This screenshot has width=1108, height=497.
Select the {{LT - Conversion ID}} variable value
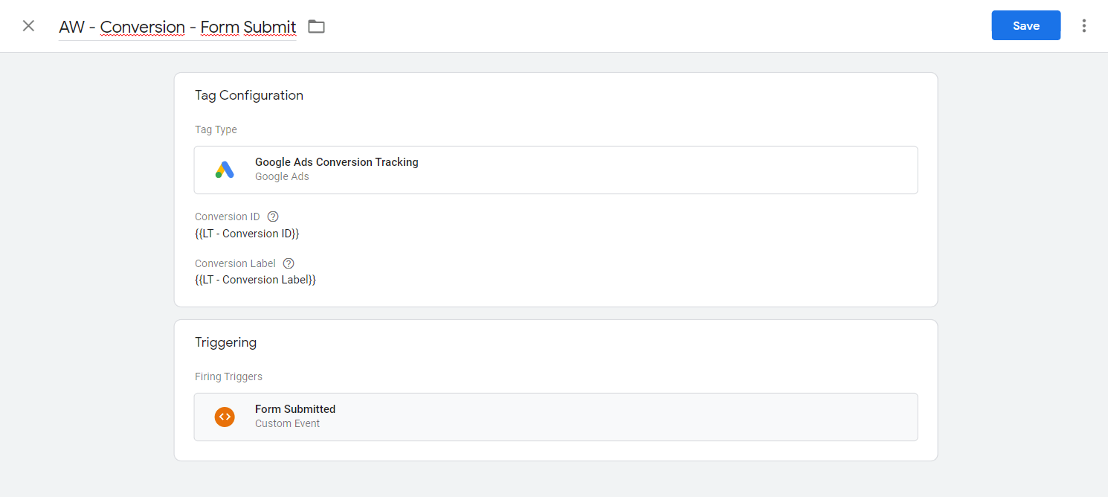tap(247, 234)
